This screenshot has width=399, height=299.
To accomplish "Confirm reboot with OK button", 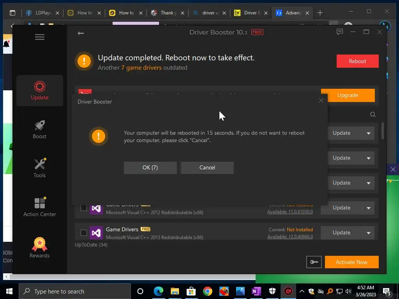I will coord(150,167).
